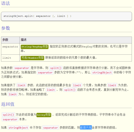
Task: Click the highlighted 返回只包 selected text
Action: [x=86, y=127]
